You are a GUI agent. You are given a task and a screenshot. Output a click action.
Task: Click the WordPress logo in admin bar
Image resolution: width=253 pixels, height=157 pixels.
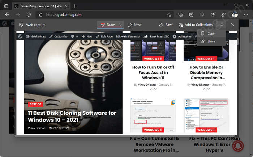click(20, 36)
